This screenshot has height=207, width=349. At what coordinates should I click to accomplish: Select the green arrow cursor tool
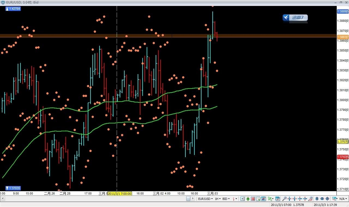[270, 199]
